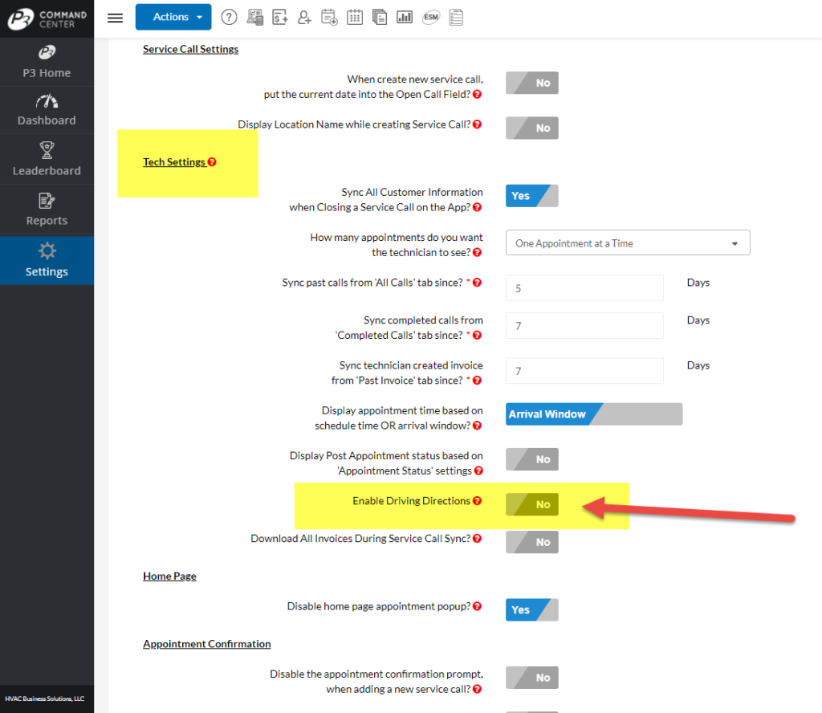
Task: Turn on Display Location Name while creating Service Call
Action: coord(531,128)
